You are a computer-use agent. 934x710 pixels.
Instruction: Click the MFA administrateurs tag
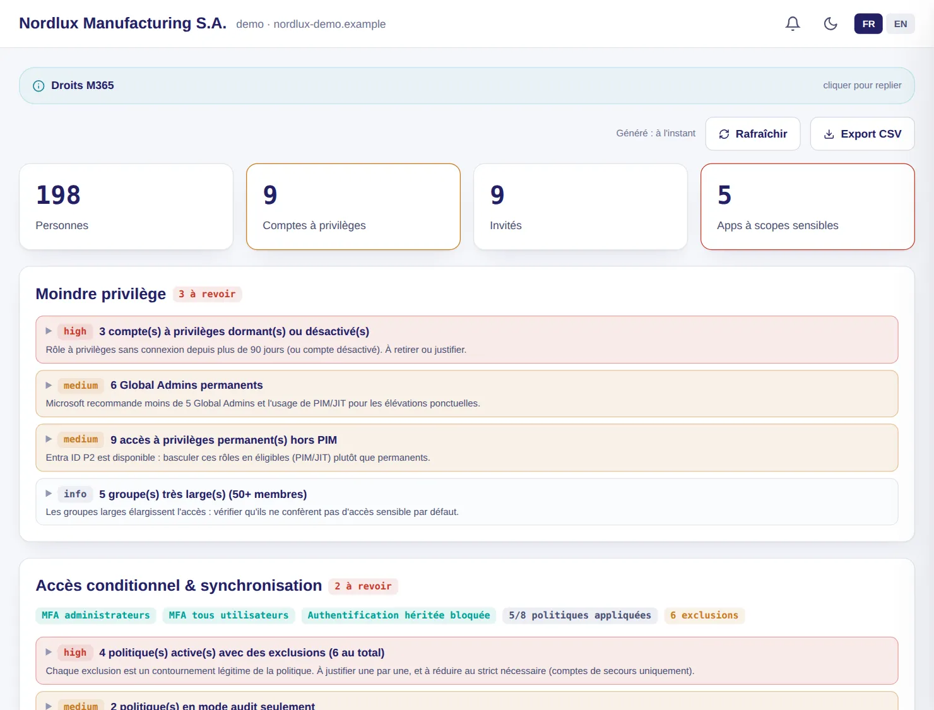pos(96,615)
